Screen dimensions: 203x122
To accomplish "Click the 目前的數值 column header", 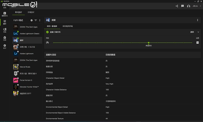I will click(x=110, y=55).
